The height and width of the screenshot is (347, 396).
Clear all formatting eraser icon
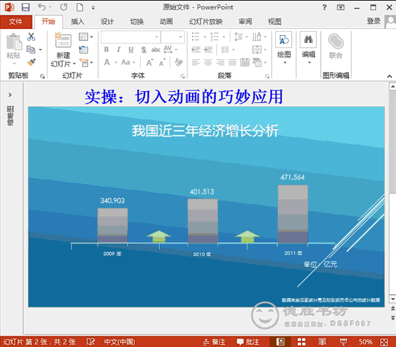[x=179, y=62]
